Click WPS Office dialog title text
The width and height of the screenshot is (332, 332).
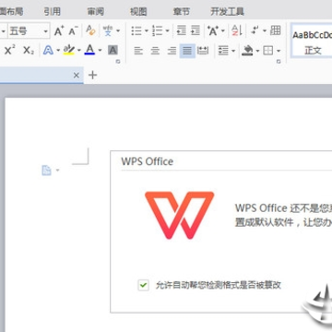click(x=148, y=161)
